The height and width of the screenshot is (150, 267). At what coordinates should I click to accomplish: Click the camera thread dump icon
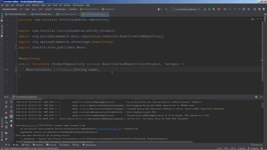[x=6, y=117]
